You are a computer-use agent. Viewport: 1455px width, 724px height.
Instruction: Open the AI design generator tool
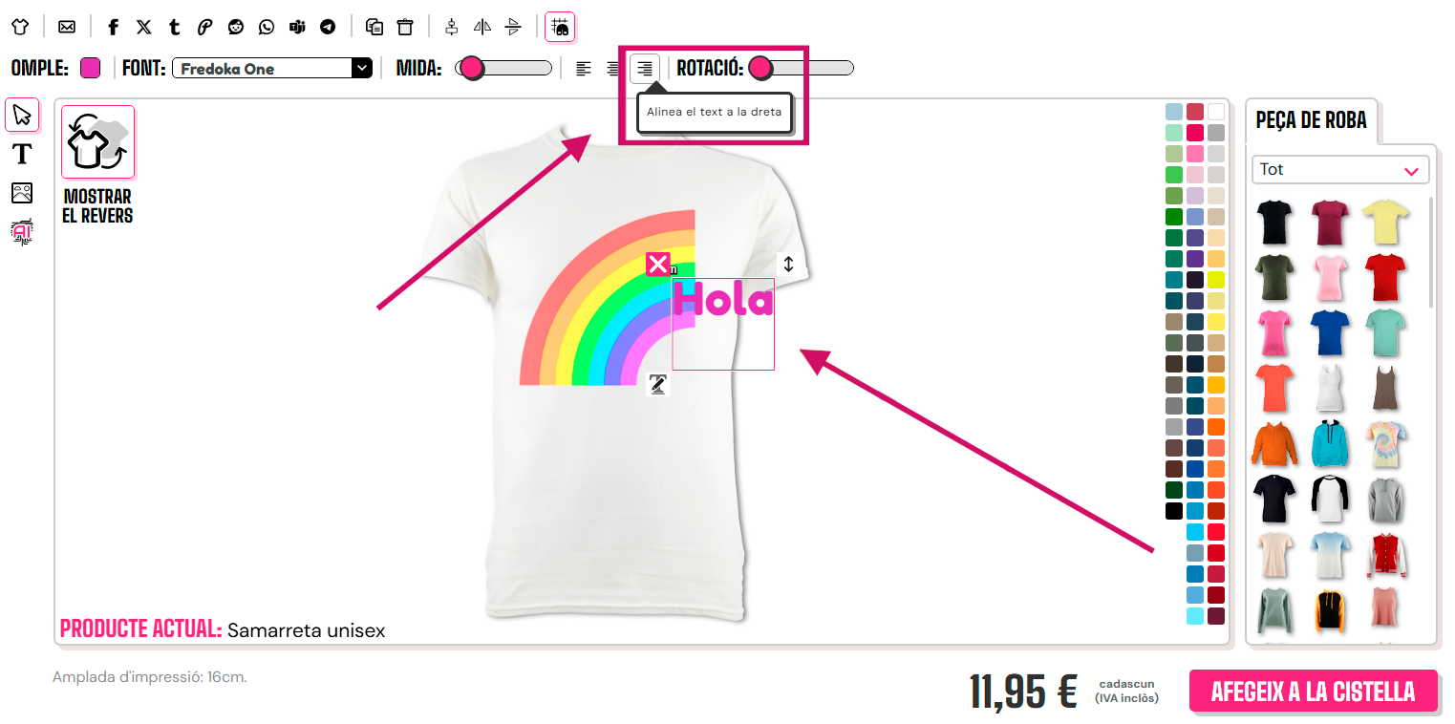(22, 232)
